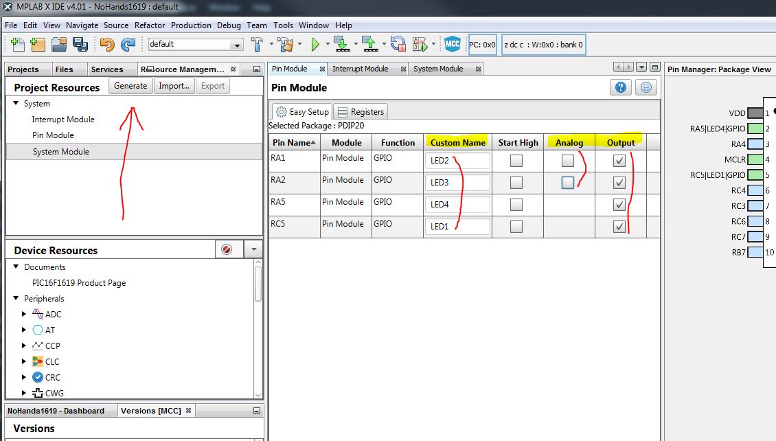
Task: Click the LED2 custom name field
Action: 457,161
